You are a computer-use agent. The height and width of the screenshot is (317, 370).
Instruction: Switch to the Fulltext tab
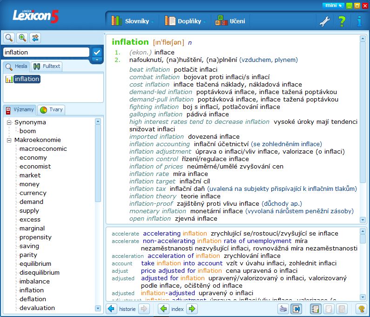tap(47, 66)
